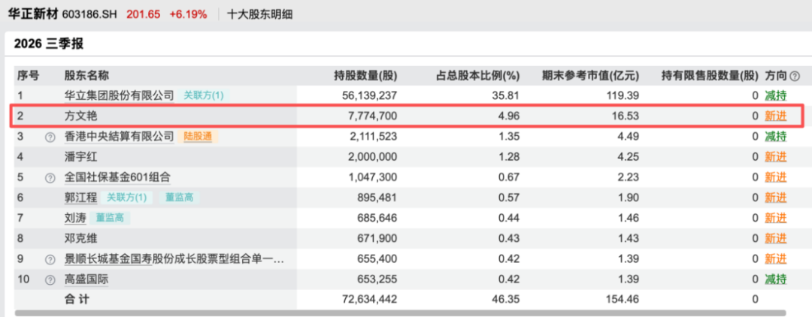Select shareholder name 潘宇红
The height and width of the screenshot is (317, 812).
(80, 157)
